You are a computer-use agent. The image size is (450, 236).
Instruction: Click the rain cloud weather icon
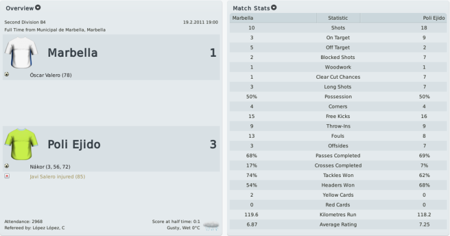pos(211,226)
